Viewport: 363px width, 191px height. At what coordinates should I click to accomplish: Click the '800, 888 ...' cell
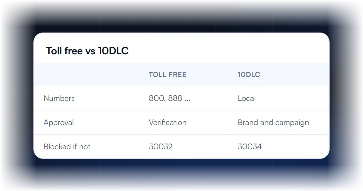coord(170,98)
